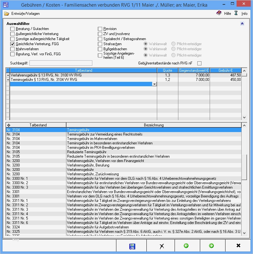Open the dropdown in the empty Tatbestand row
The height and width of the screenshot is (254, 253).
coord(154,84)
